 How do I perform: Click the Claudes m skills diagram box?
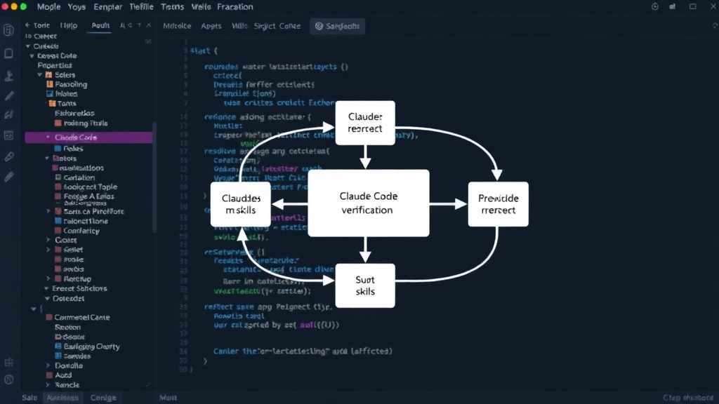point(241,204)
